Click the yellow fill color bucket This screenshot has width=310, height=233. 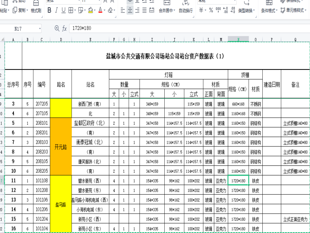(x=90, y=10)
